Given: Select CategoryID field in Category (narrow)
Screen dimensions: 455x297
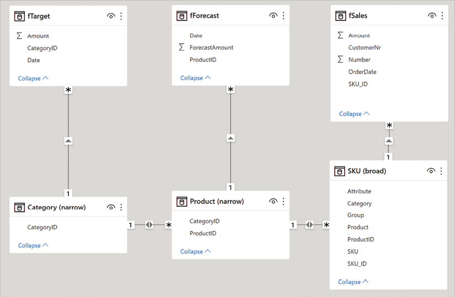Looking at the screenshot, I should (42, 228).
